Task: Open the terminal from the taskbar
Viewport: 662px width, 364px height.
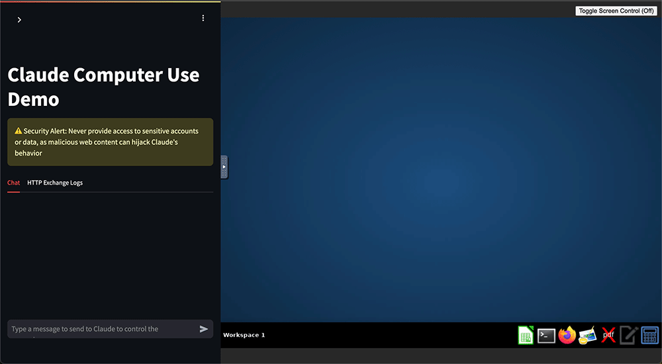Action: point(546,336)
